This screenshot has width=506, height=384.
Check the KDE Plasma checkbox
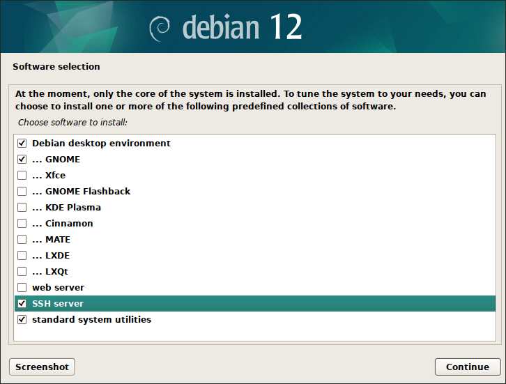[x=22, y=207]
